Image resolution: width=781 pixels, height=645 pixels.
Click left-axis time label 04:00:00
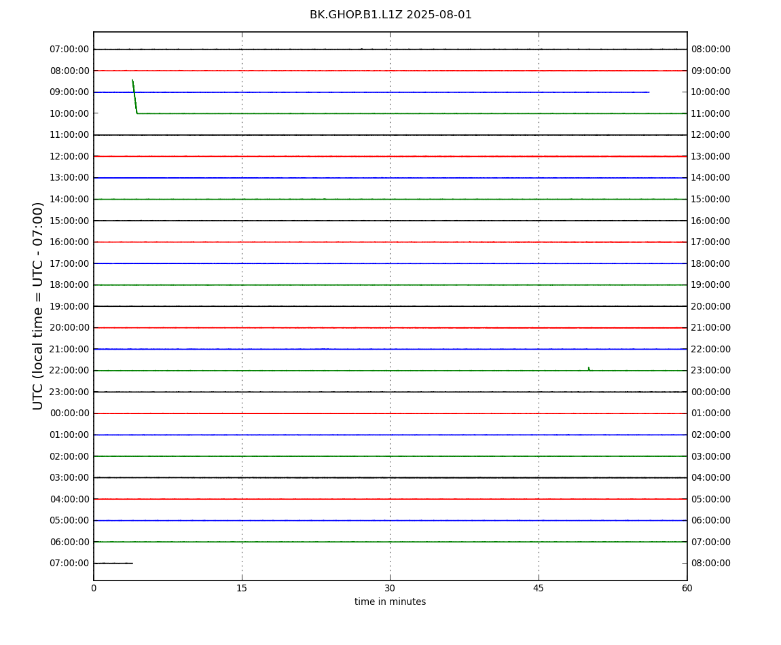[70, 499]
